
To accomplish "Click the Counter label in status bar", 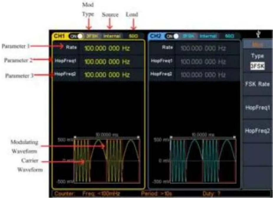I will [64, 194].
